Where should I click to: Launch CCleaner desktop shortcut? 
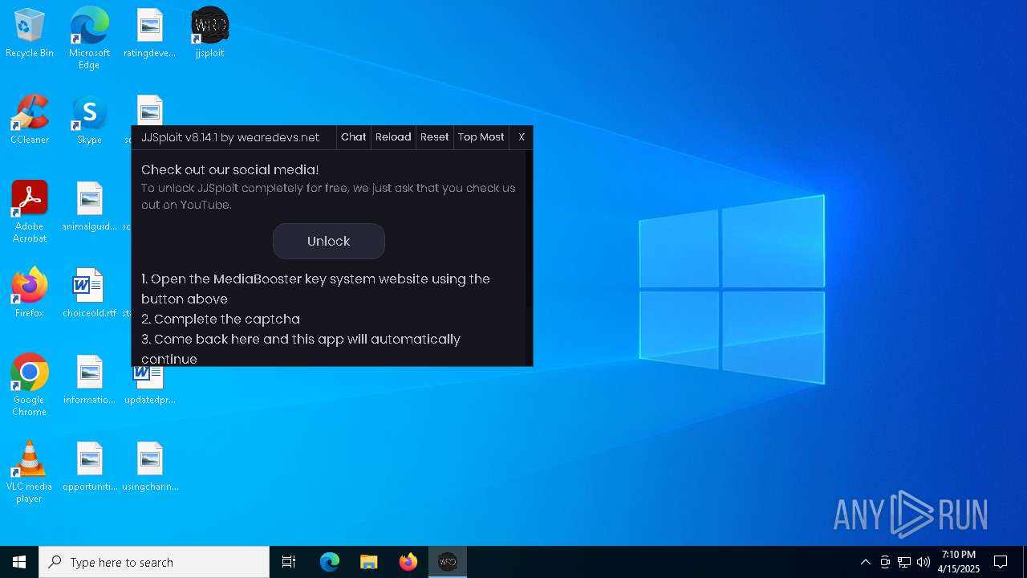(x=30, y=120)
